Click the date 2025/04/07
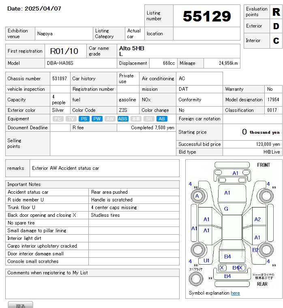Viewport: 283px width, 308px height. coord(43,9)
